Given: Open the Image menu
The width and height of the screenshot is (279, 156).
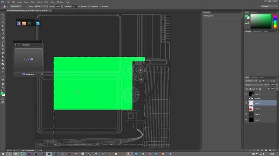Looking at the screenshot, I should click(x=20, y=2).
